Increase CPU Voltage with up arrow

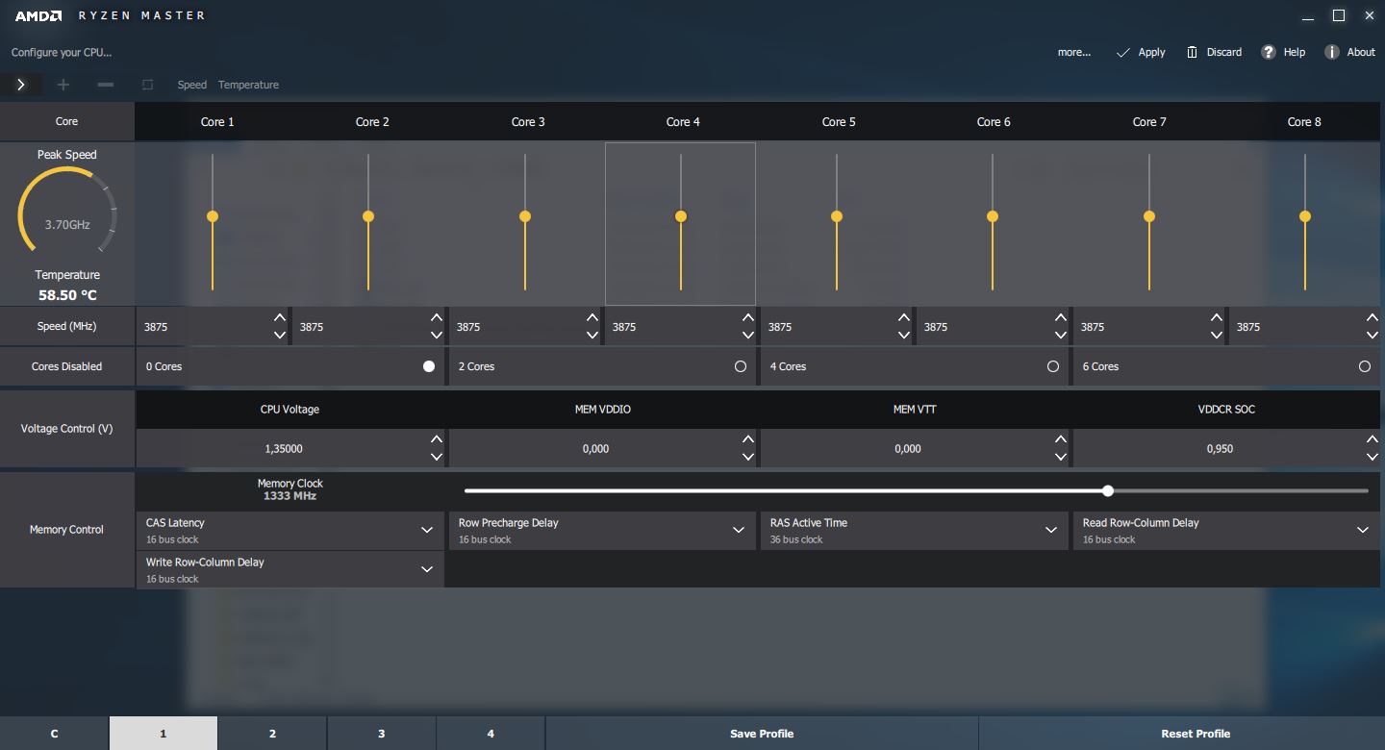click(437, 439)
